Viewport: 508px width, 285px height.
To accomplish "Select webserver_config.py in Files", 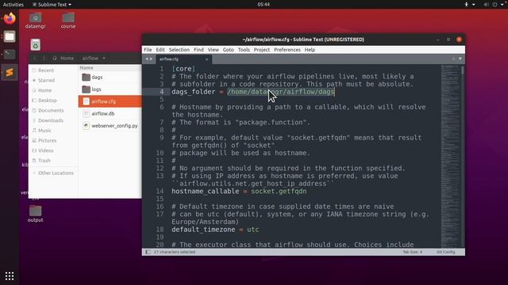I will 110,126.
